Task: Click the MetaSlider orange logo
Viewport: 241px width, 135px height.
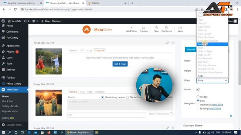Action: (x=87, y=30)
